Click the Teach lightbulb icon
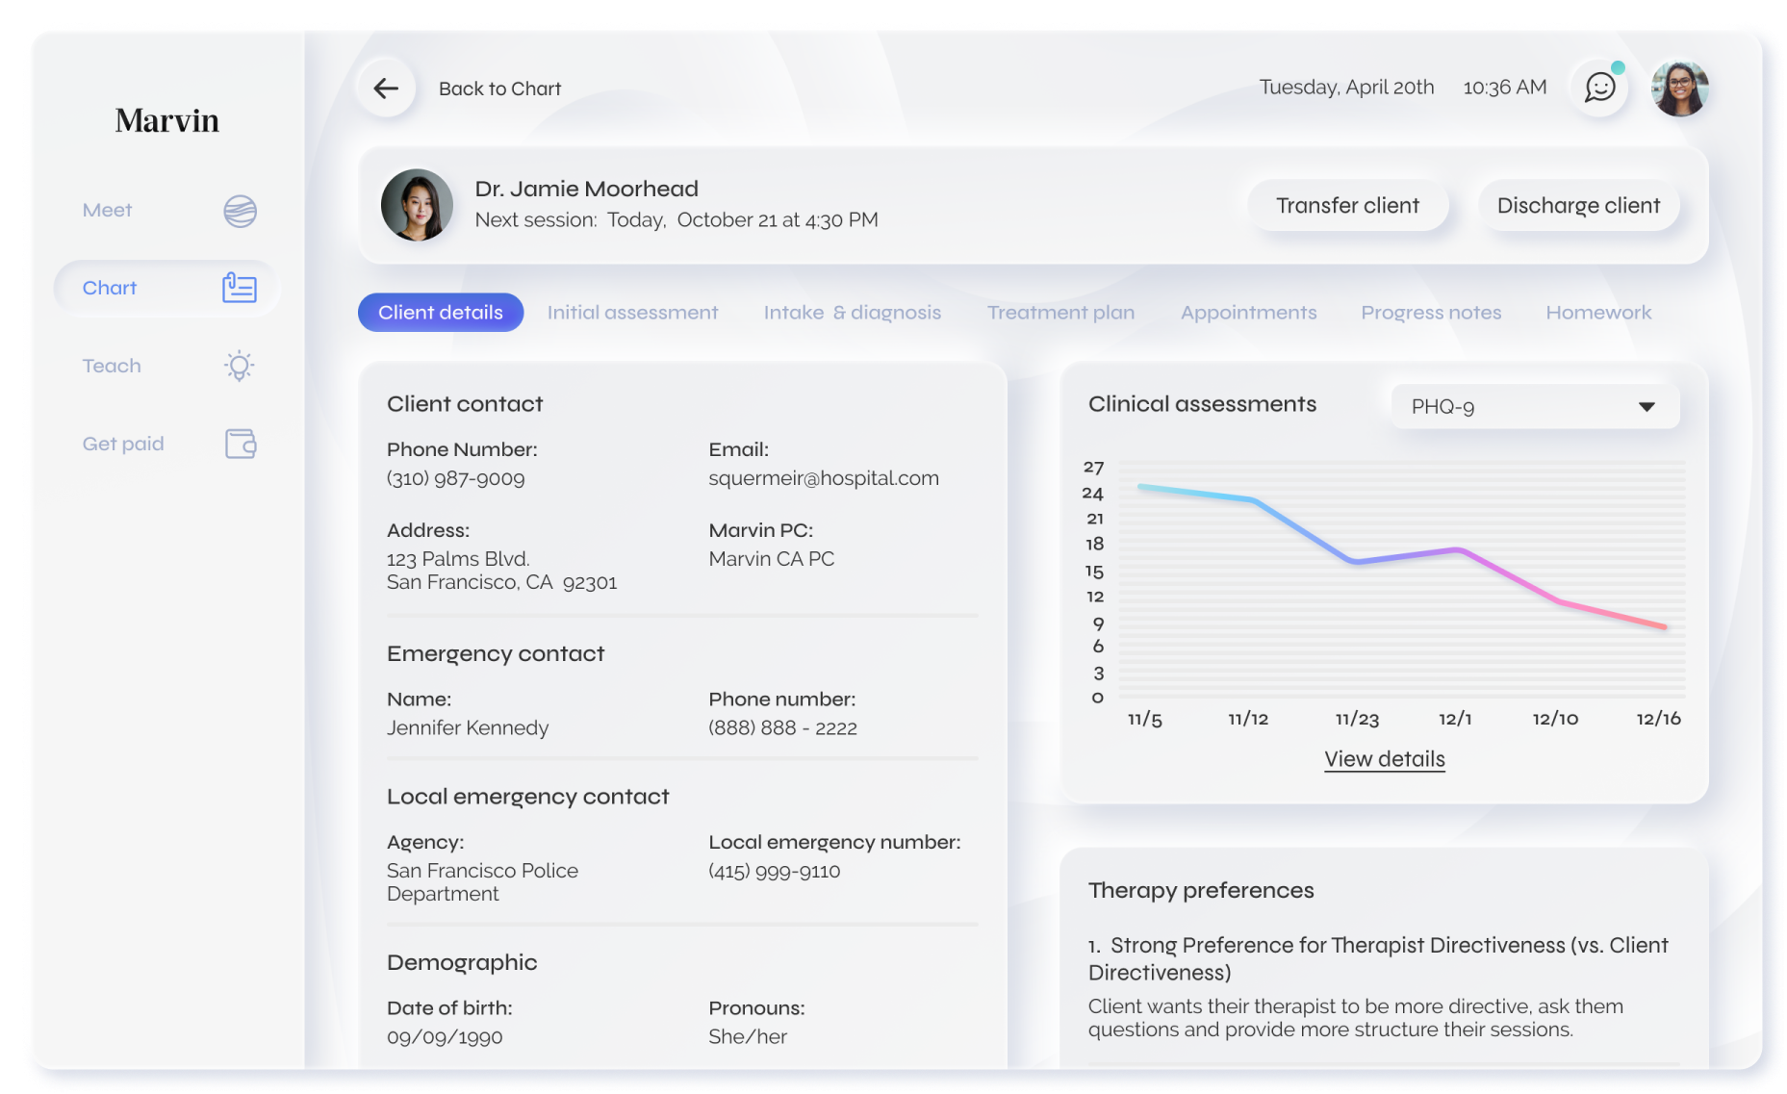This screenshot has height=1094, width=1787. point(240,366)
